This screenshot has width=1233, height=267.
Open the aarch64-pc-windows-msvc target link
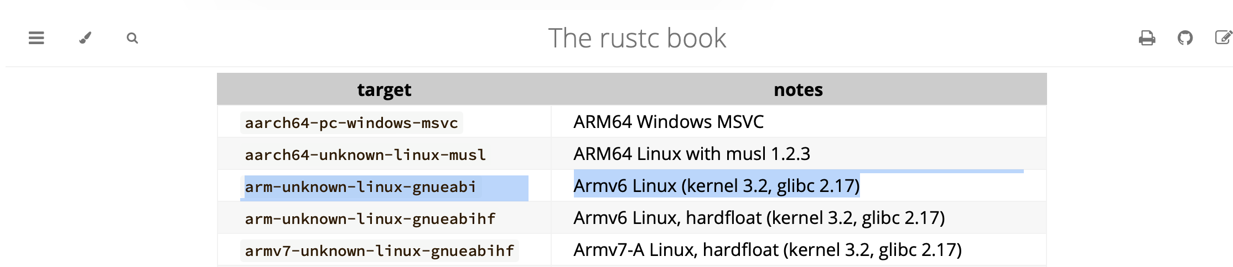pos(351,122)
